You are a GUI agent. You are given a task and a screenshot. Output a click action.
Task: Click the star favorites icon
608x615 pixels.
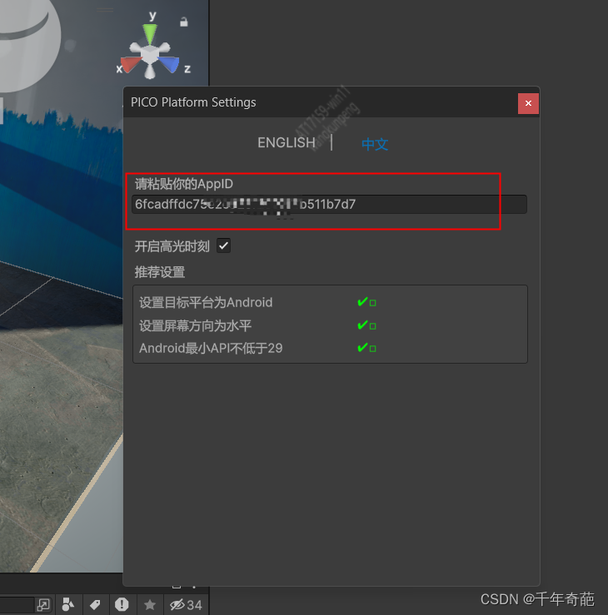150,604
